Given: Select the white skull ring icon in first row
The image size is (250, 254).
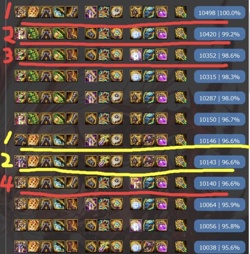Looking at the screenshot, I should click(117, 12).
